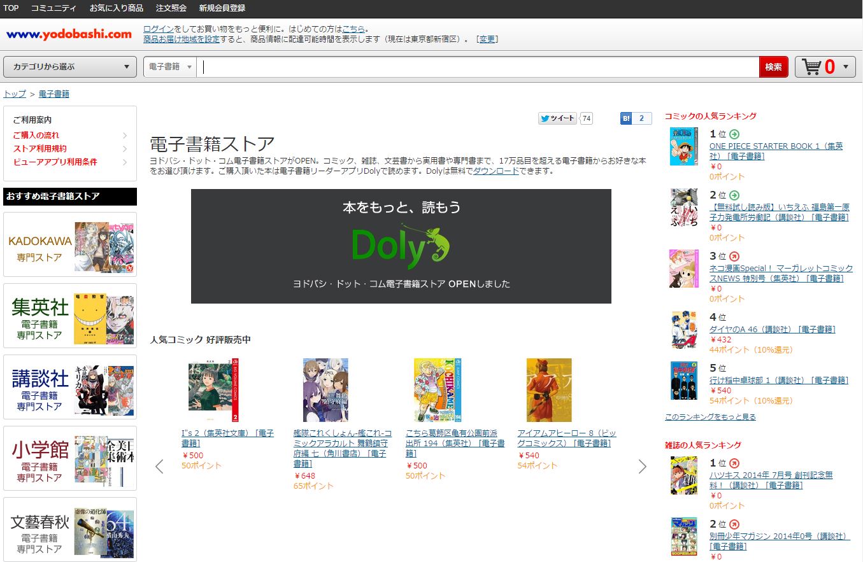863x562 pixels.
Task: Open ハツキス magazine cover thumbnail
Action: [683, 475]
